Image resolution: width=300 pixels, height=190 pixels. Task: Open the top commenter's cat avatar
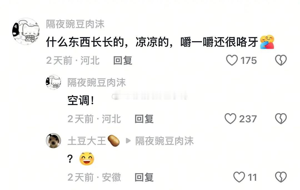pyautogui.click(x=26, y=31)
